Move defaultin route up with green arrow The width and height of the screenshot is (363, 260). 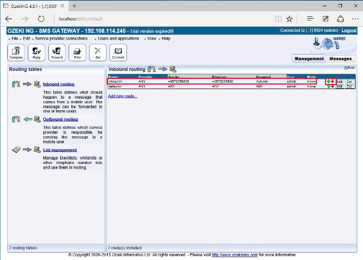[328, 86]
